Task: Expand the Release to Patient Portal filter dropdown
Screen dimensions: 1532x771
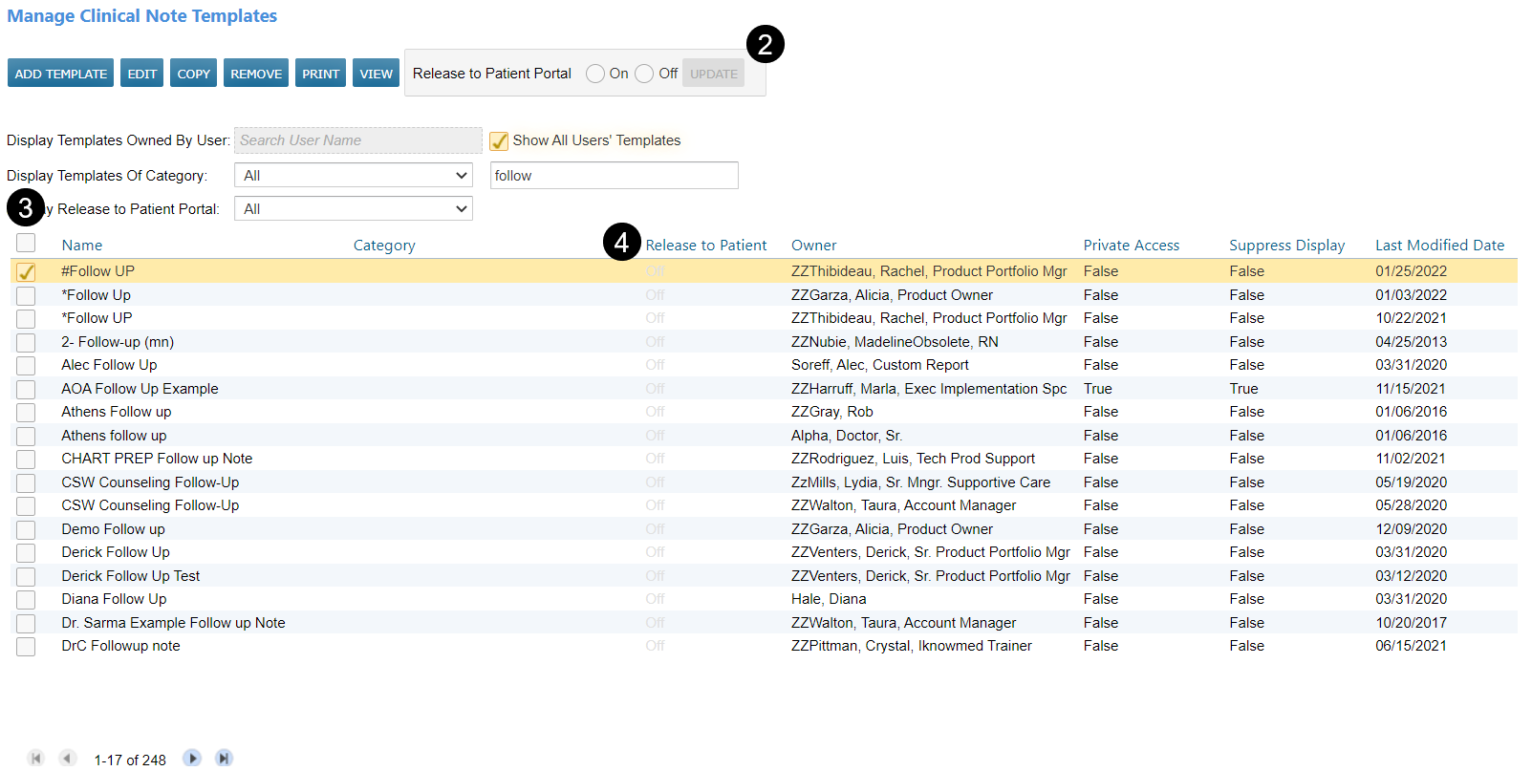Action: point(354,209)
